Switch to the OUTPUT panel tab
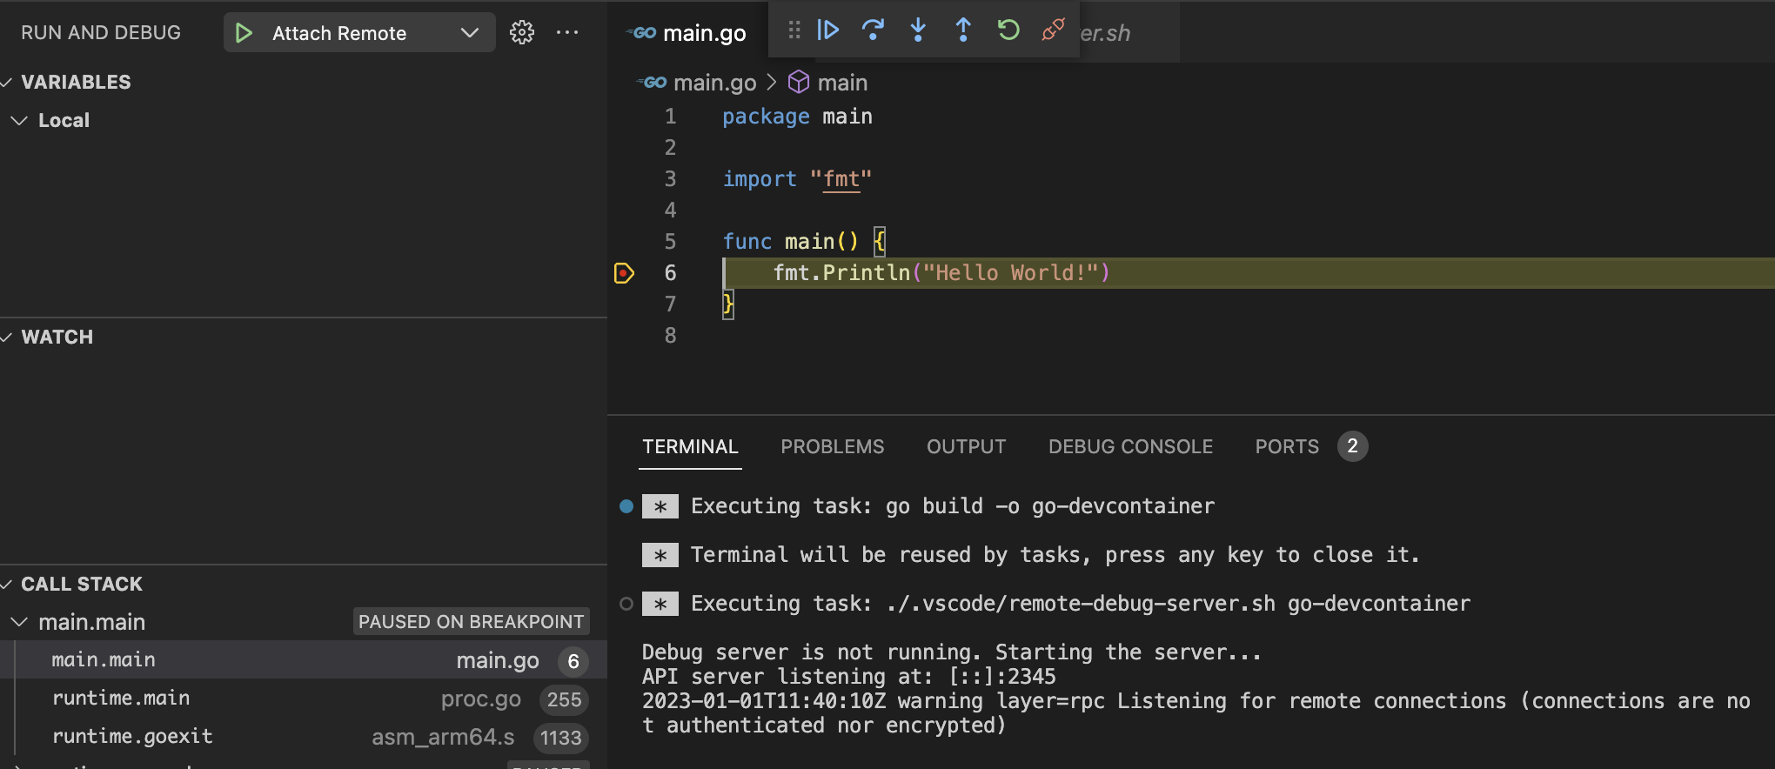Screen dimensions: 1775x769 tap(966, 447)
